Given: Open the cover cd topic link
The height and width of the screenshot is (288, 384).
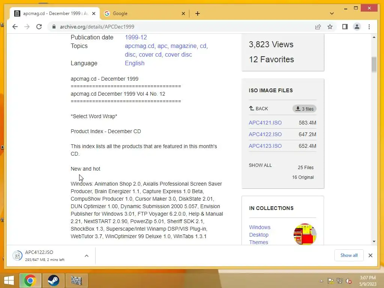Looking at the screenshot, I should (150, 54).
